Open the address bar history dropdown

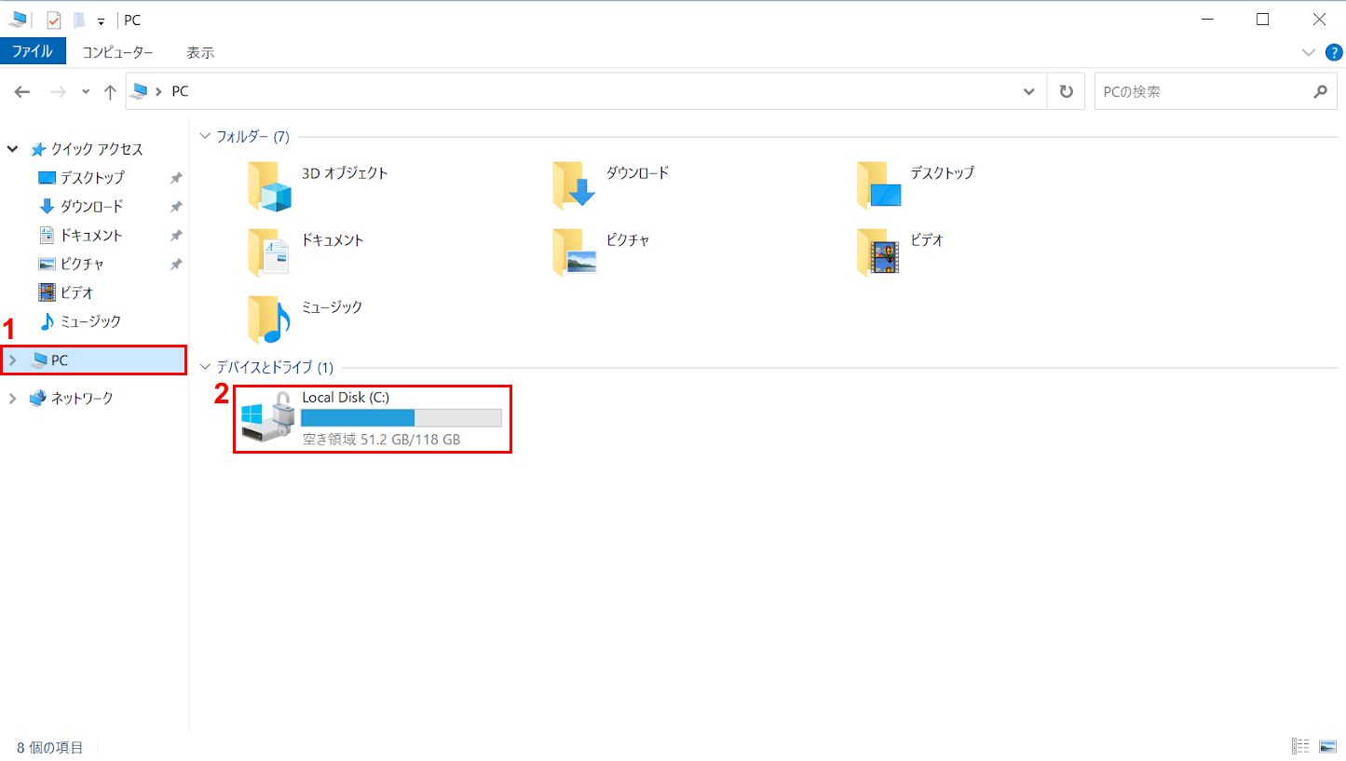[x=1028, y=92]
